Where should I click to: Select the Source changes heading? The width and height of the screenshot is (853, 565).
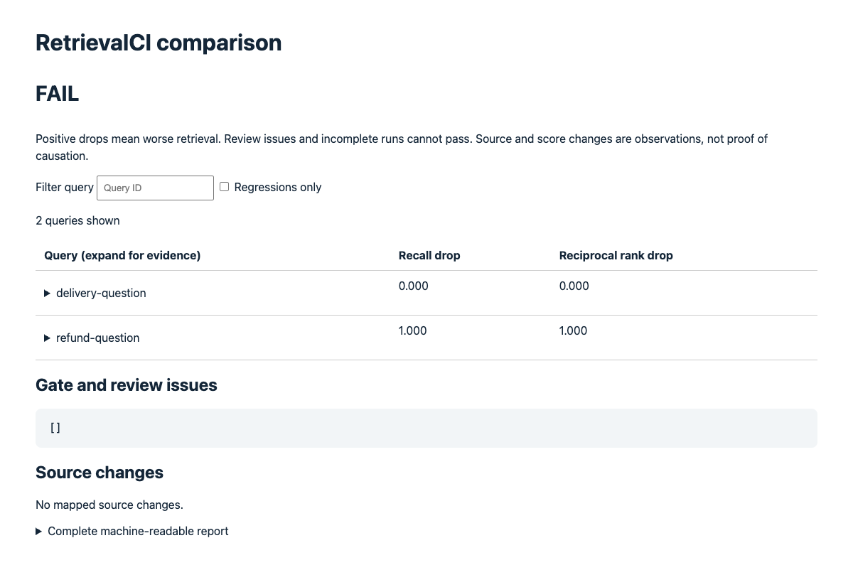pos(100,473)
